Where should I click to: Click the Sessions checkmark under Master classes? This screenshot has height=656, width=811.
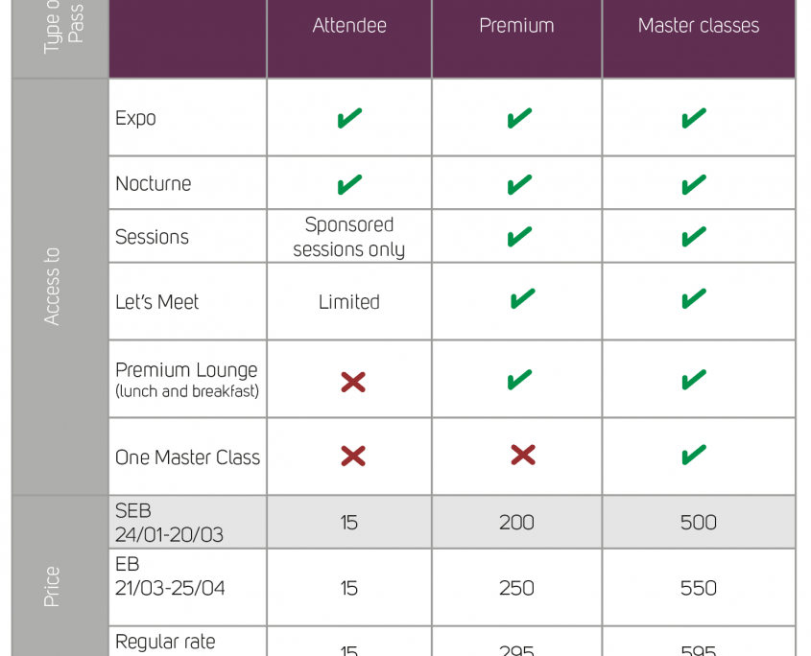(694, 237)
